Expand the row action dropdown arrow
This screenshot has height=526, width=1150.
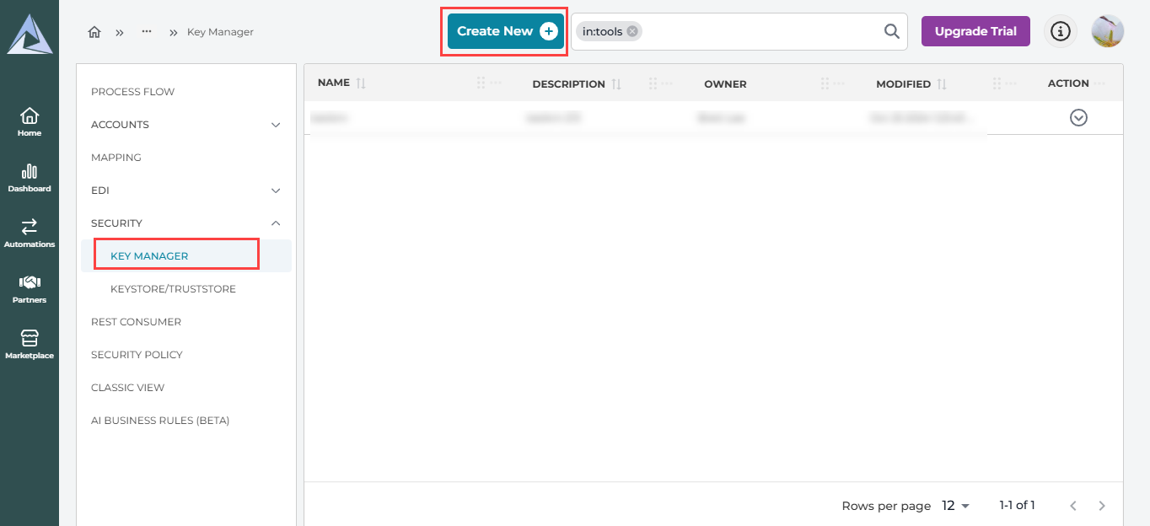[x=1078, y=118]
